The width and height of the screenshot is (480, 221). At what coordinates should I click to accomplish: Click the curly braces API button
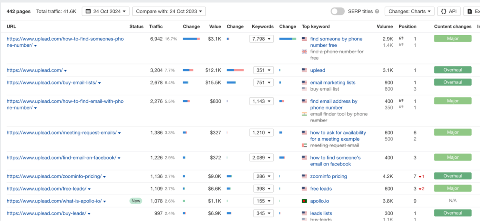pyautogui.click(x=448, y=12)
